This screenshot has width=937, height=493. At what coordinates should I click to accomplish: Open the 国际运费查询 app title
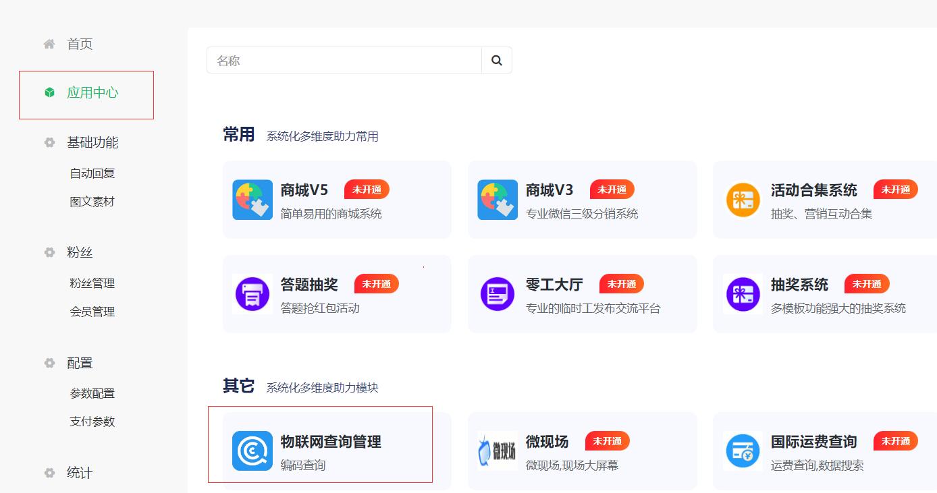pyautogui.click(x=814, y=442)
